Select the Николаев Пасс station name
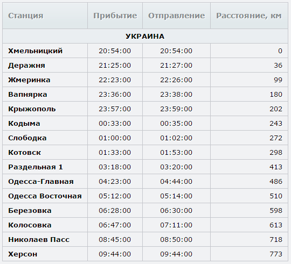 [x=39, y=240]
